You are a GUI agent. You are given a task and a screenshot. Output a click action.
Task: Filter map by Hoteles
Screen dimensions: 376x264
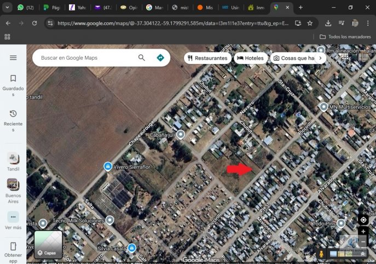point(250,58)
